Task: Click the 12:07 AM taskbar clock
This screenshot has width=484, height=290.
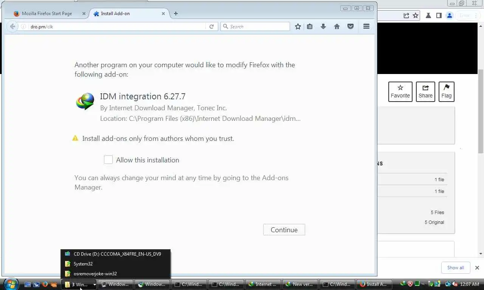Action: [x=470, y=284]
